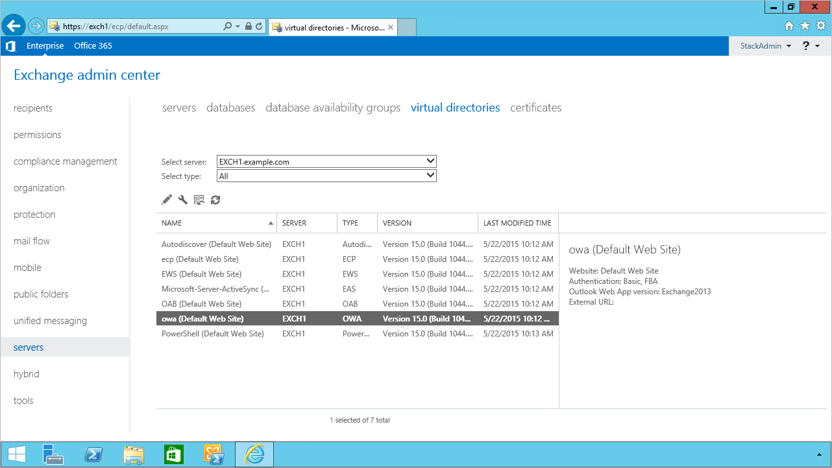Click the address bar search magnifier
Image resolution: width=832 pixels, height=468 pixels.
227,27
